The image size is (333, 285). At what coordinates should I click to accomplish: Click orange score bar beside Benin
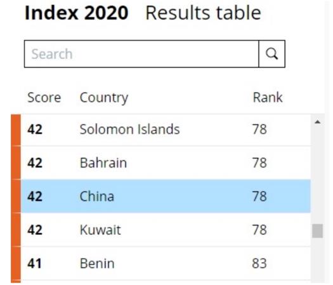coord(16,263)
